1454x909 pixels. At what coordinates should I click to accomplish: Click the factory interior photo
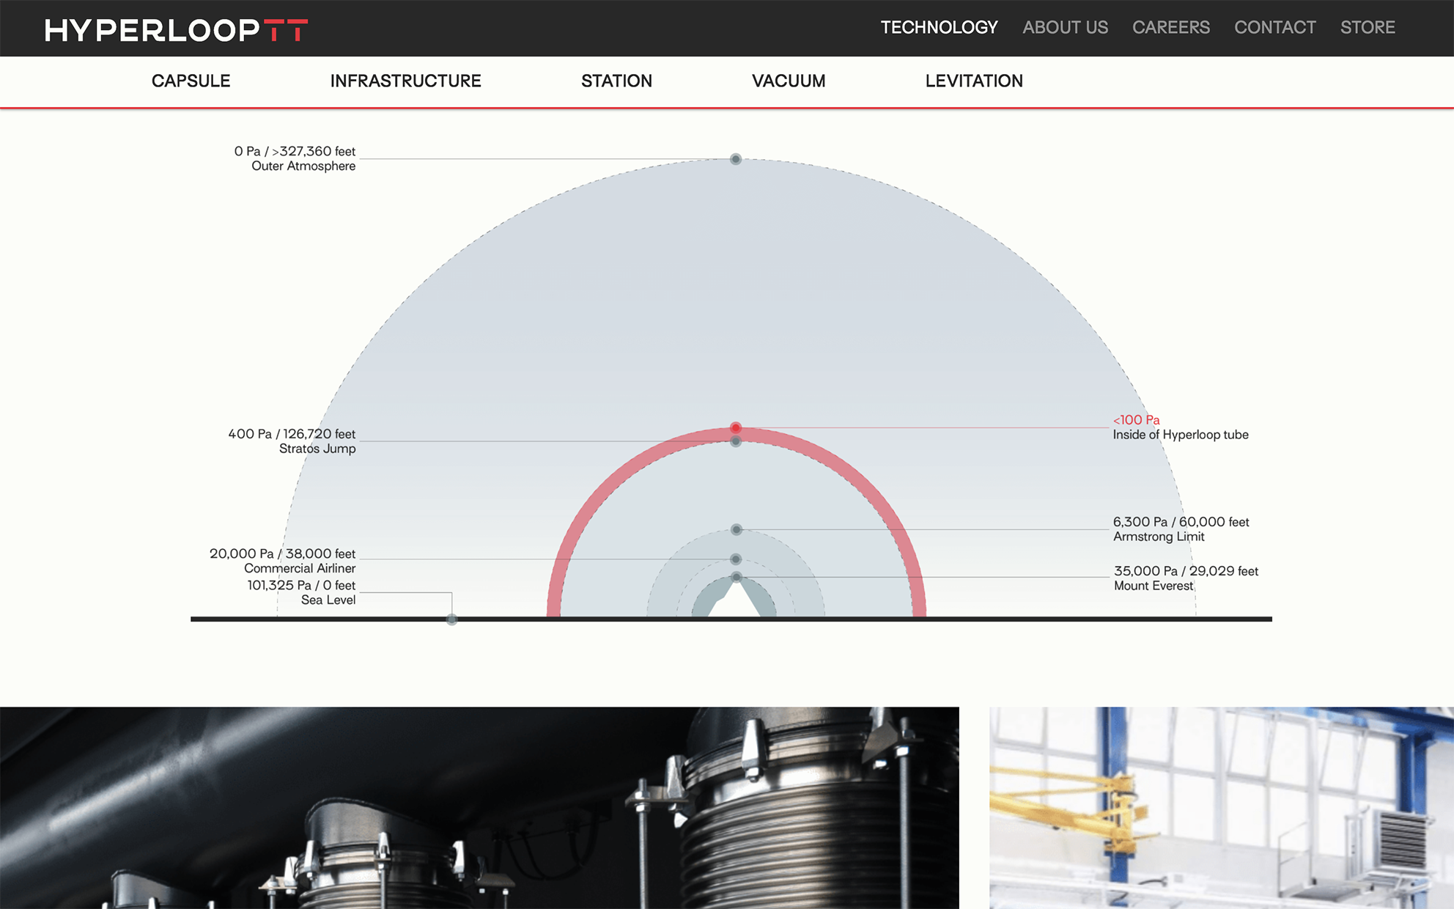pos(1221,808)
